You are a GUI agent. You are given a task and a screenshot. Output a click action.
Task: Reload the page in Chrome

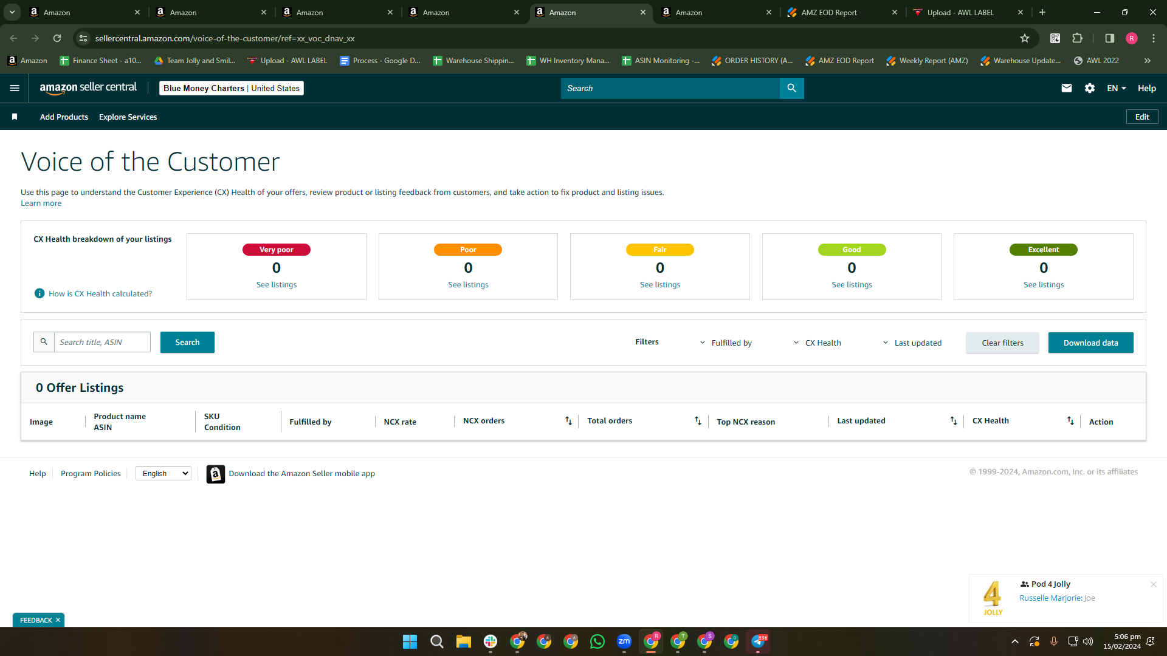coord(57,38)
